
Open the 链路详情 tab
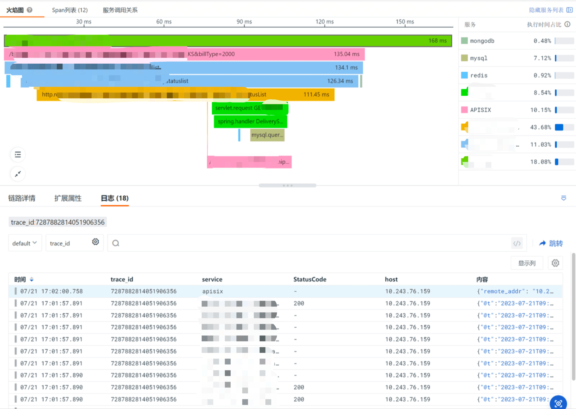[22, 198]
